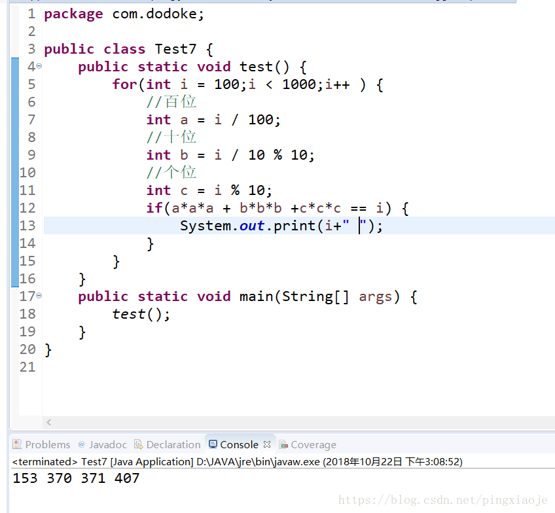Click the class name Test7 on line 3
This screenshot has height=513, width=555.
pos(175,49)
